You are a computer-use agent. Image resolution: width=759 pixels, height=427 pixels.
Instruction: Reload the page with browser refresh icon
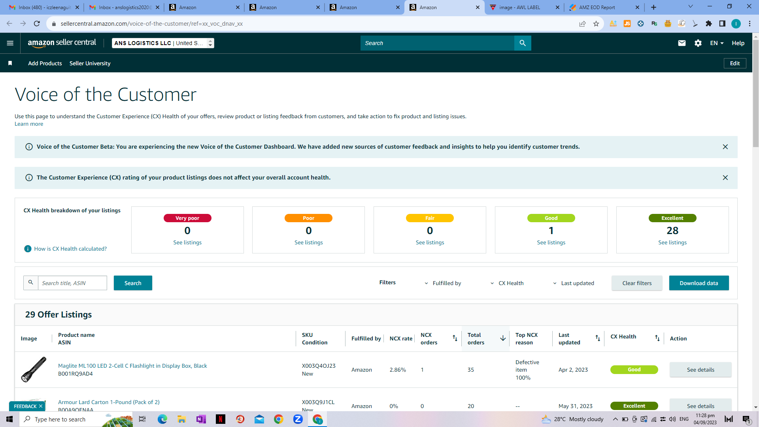pos(37,24)
